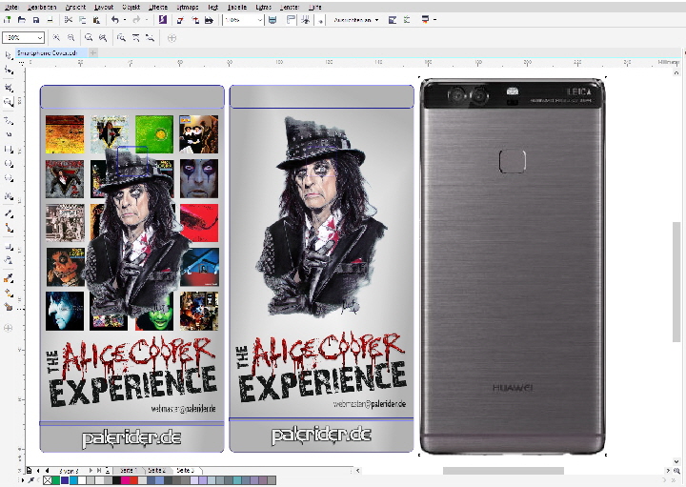The image size is (686, 487).
Task: Select the Smartphone Cover document tab
Action: (x=50, y=53)
